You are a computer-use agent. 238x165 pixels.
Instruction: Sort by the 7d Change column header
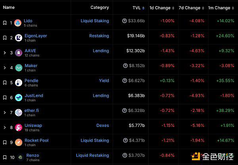pyautogui.click(x=192, y=8)
